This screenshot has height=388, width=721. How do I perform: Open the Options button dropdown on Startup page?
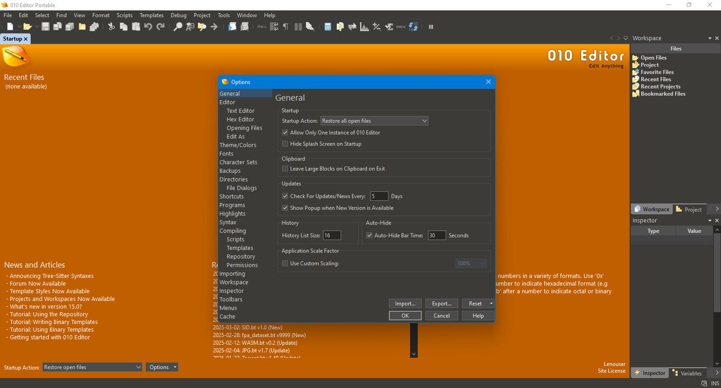(x=175, y=367)
